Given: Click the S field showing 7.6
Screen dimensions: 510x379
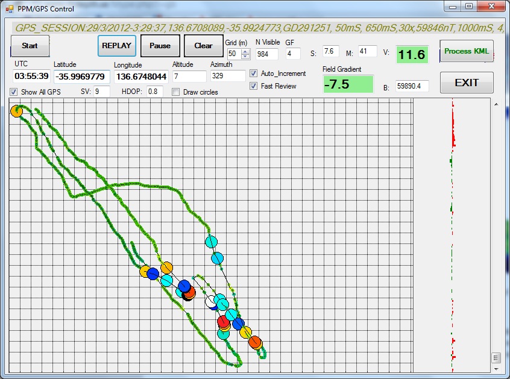Looking at the screenshot, I should (x=331, y=51).
